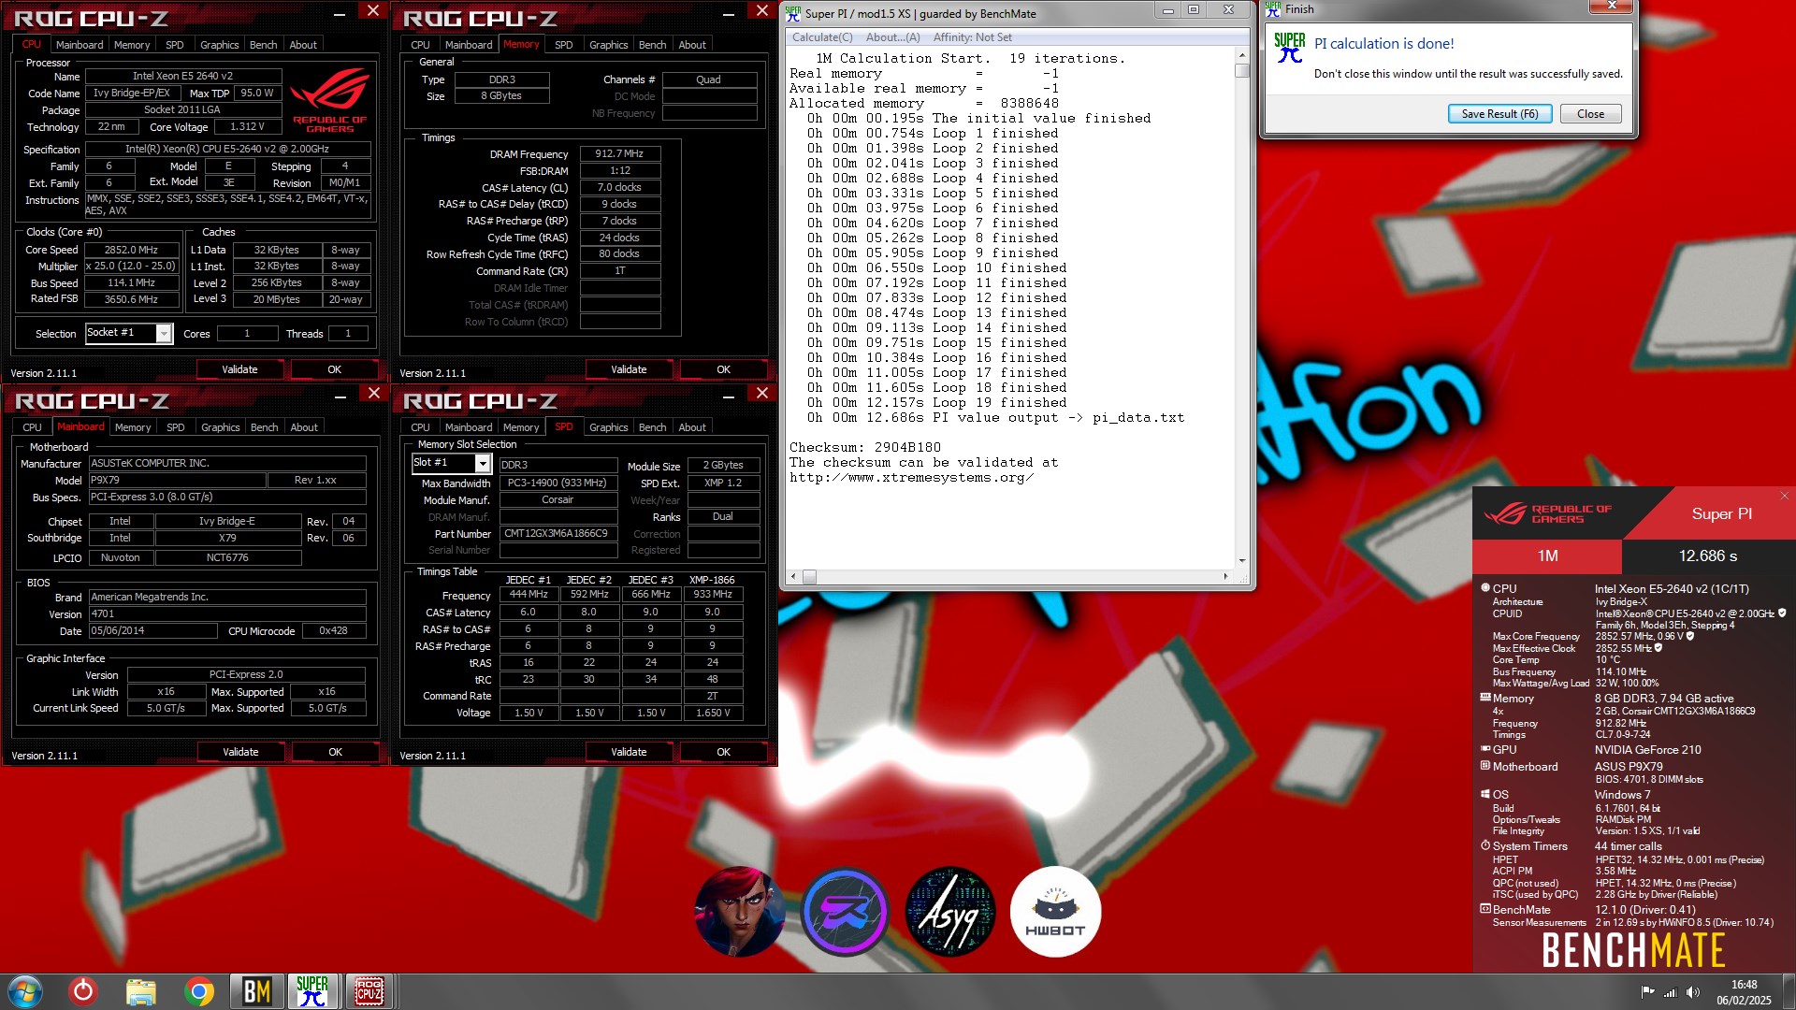Image resolution: width=1796 pixels, height=1010 pixels.
Task: Click the Core Speed value 2852.0 MHz
Action: click(x=131, y=250)
